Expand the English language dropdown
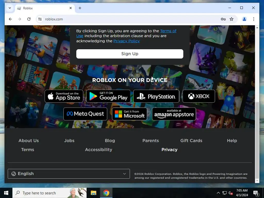 click(x=69, y=174)
